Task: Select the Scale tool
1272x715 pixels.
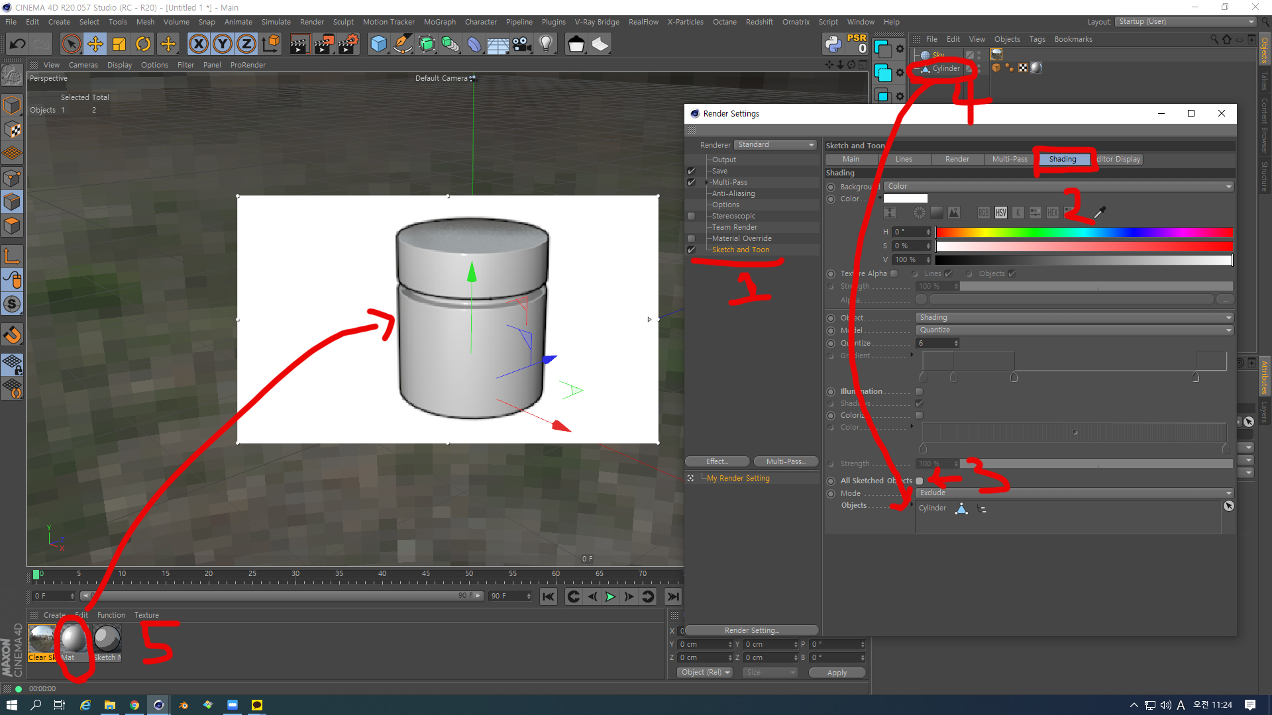Action: pos(119,44)
